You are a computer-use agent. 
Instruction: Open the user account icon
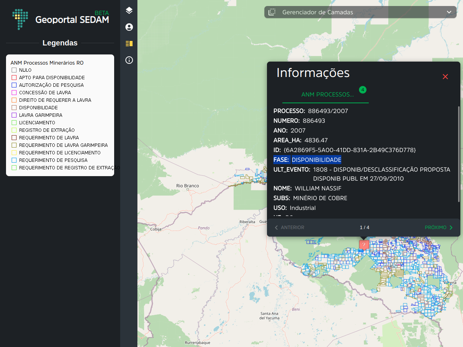click(129, 27)
